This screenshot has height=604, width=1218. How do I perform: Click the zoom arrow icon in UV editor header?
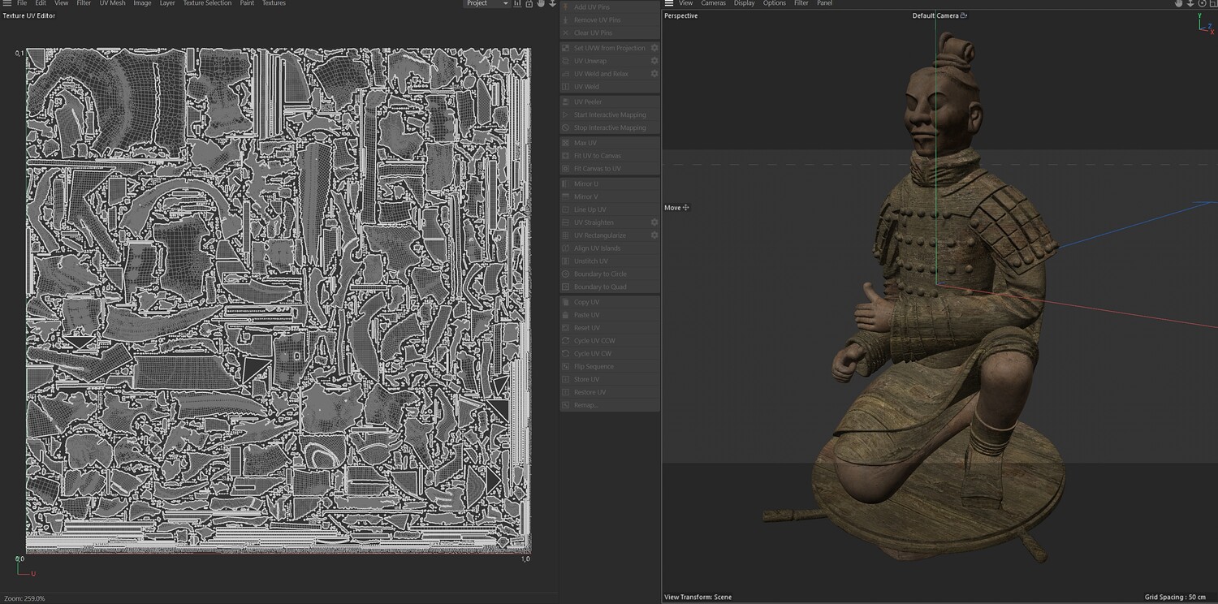coord(552,4)
